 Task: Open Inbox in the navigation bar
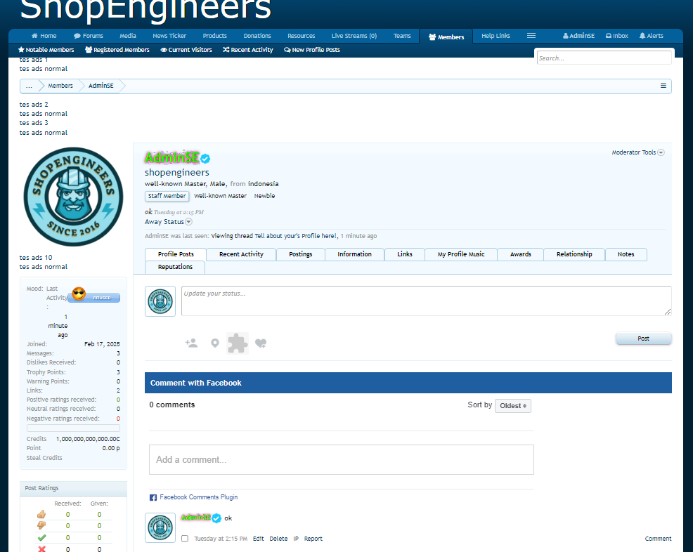(x=616, y=36)
